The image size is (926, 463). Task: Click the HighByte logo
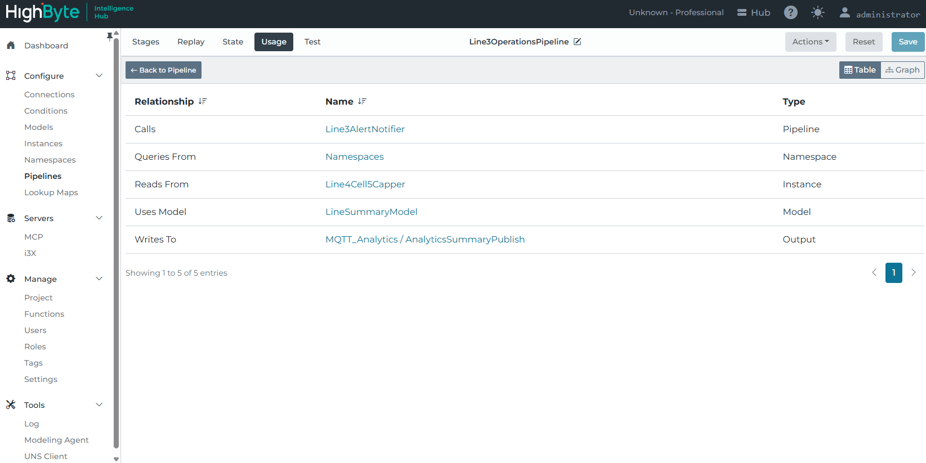point(43,12)
